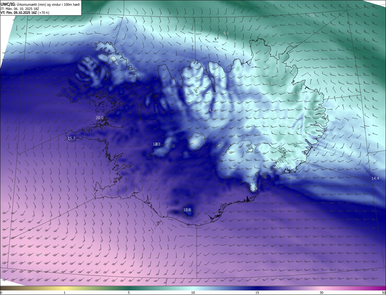Screen dimensions: 386x295
Task: Click the 6.1 value label on the map
Action: [x=226, y=33]
